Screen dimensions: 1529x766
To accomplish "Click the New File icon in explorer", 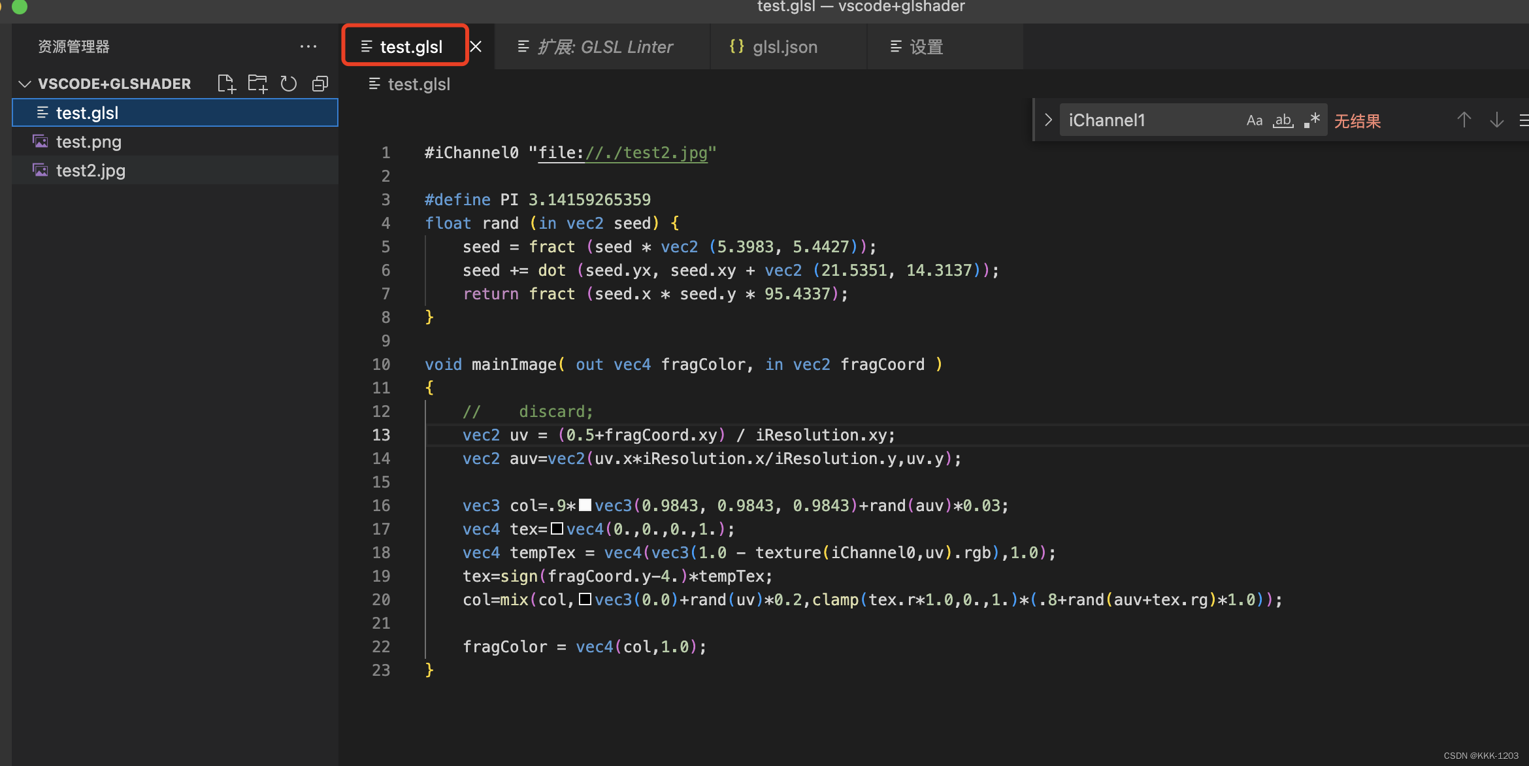I will (x=226, y=84).
